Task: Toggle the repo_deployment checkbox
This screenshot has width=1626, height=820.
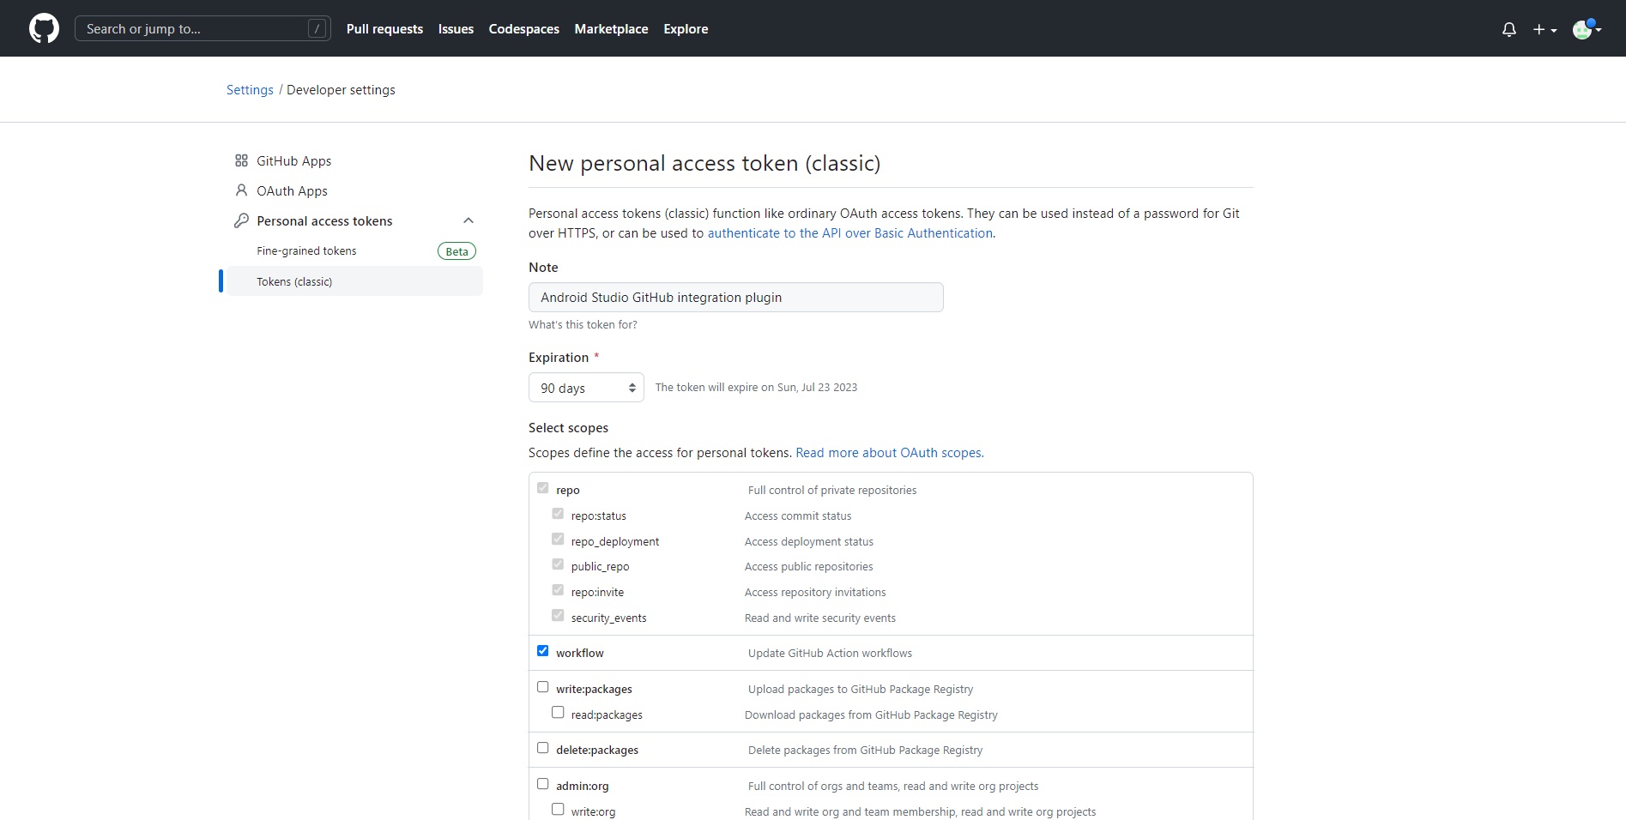Action: click(x=558, y=540)
